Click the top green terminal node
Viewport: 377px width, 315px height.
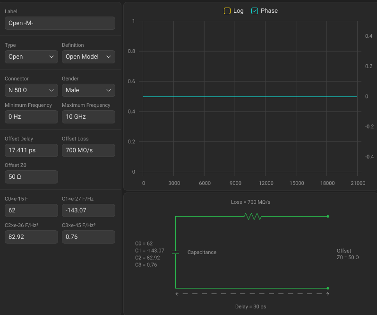coord(328,217)
